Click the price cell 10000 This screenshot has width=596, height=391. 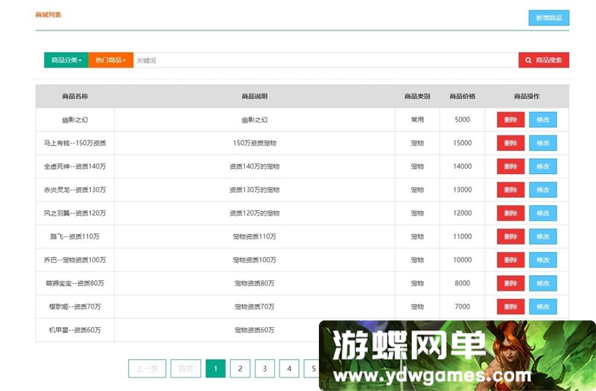coord(462,259)
